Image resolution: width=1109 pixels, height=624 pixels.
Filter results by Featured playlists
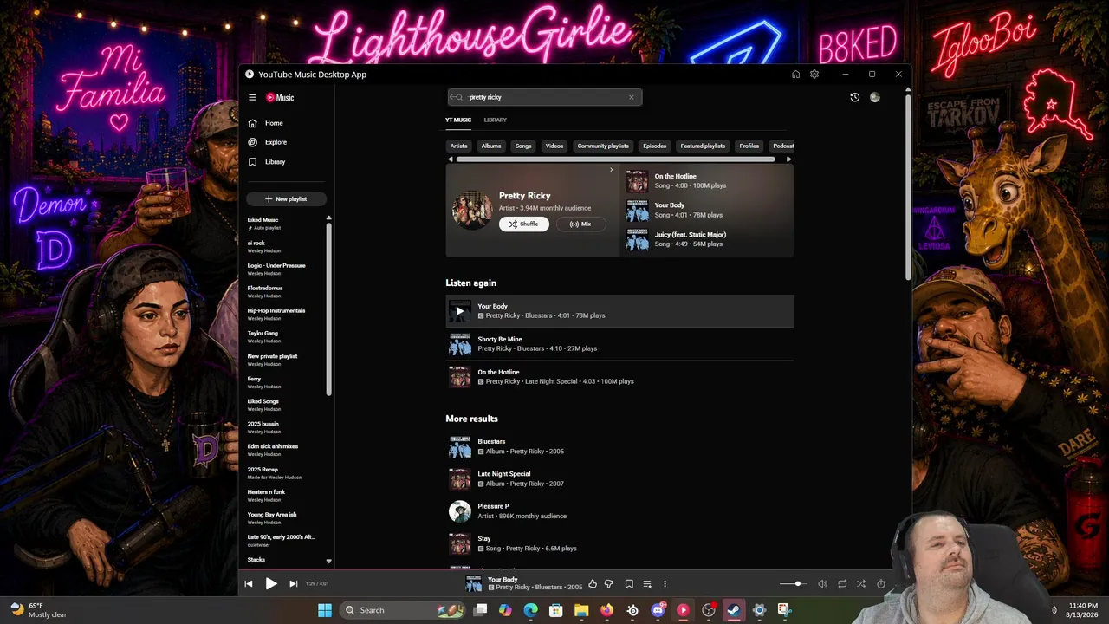pos(703,146)
